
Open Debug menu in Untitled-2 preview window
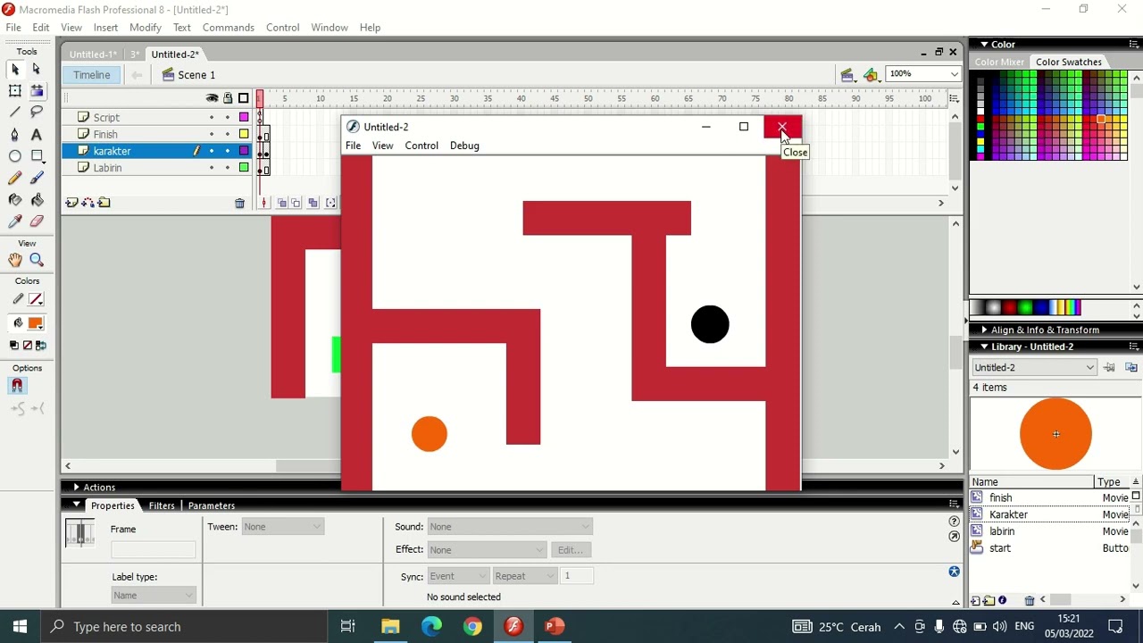(464, 146)
